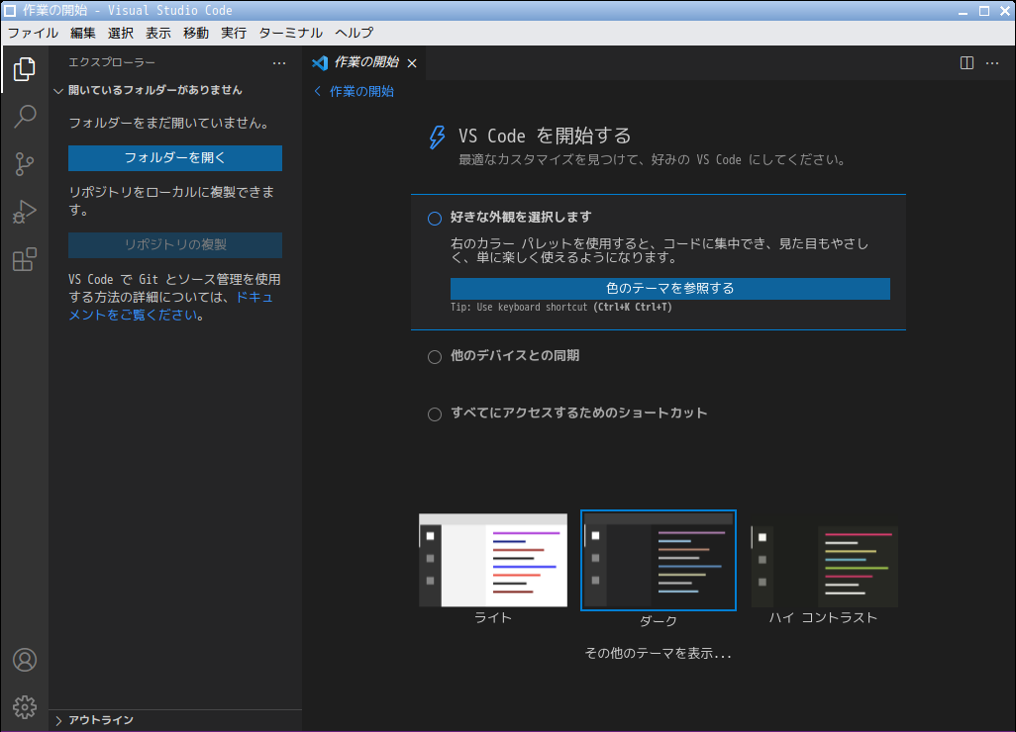Minimize the Visual Studio Code window
1016x732 pixels.
click(963, 11)
